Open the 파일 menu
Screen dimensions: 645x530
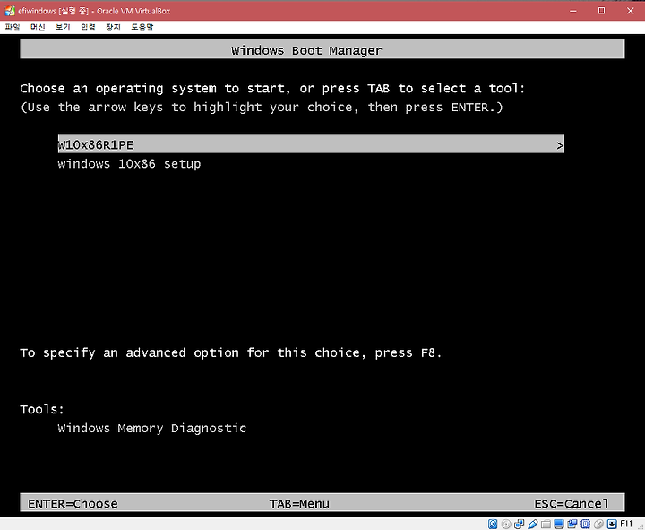[x=13, y=27]
